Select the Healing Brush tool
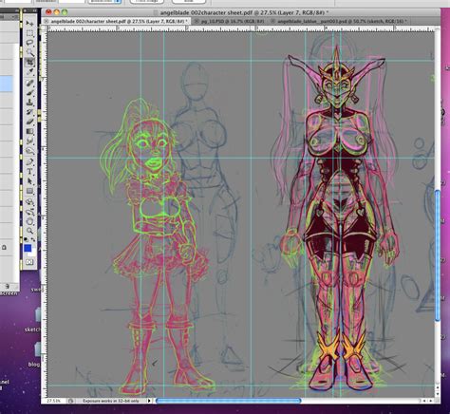This screenshot has width=450, height=414. click(x=29, y=84)
